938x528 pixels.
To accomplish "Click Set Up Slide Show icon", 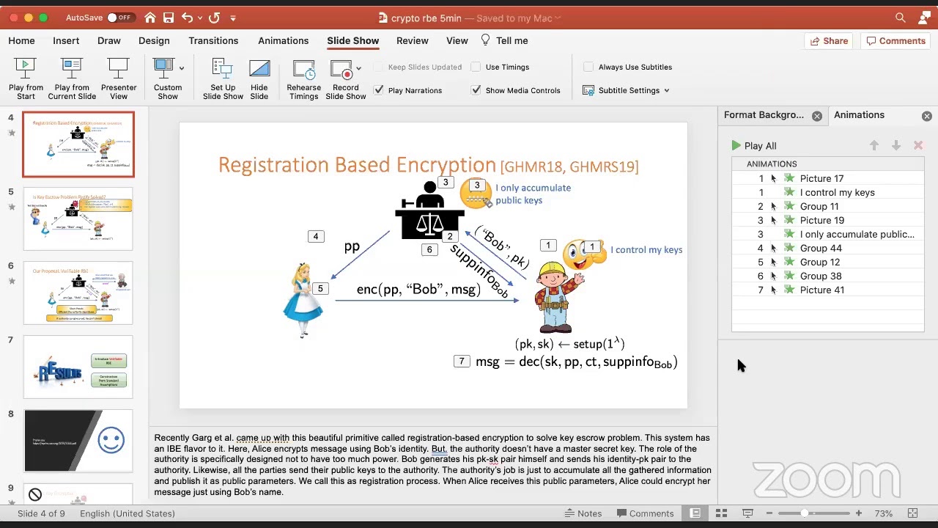I will click(223, 70).
